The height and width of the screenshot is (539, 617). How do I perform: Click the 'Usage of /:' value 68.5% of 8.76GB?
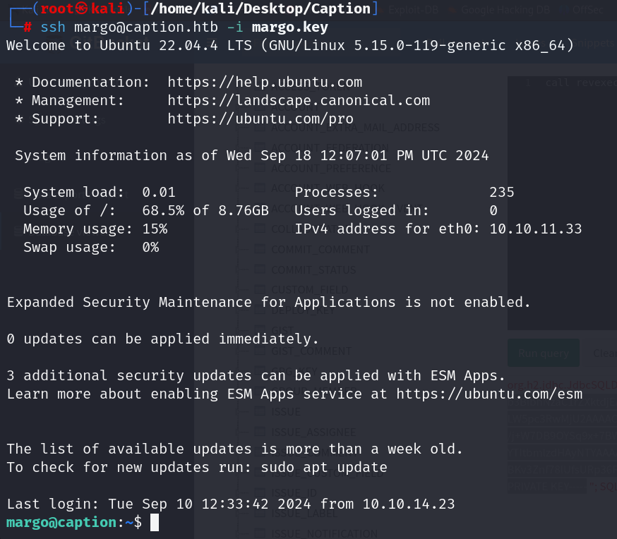[x=205, y=211]
